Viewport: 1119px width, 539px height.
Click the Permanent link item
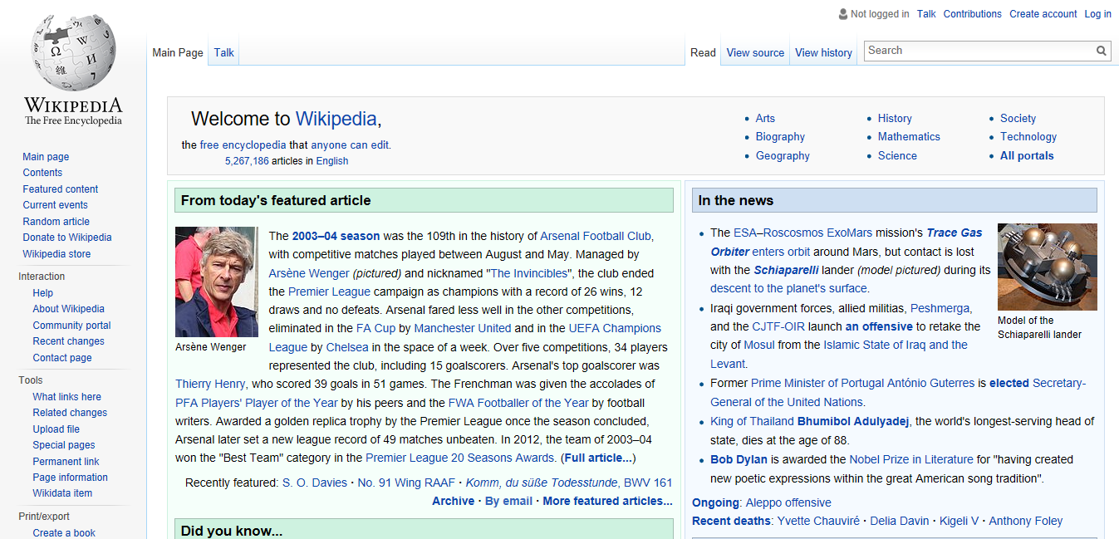coord(66,462)
